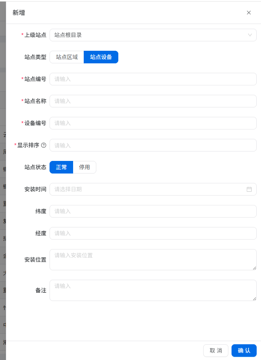The width and height of the screenshot is (261, 360).
Task: Click the 纬度 input field
Action: point(153,211)
